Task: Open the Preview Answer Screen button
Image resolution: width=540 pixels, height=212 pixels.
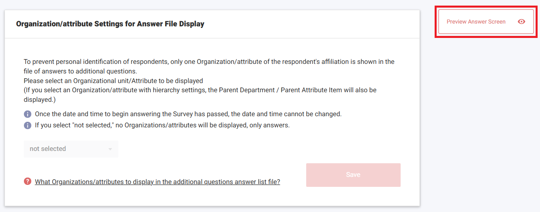Action: coord(476,22)
